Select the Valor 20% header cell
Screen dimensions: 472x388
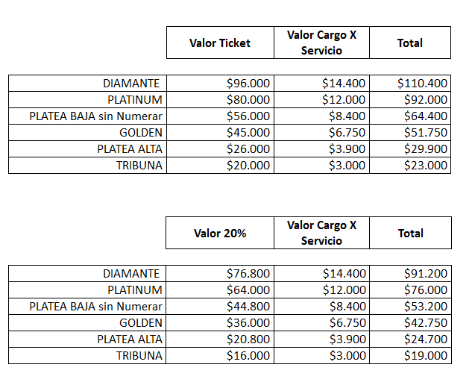(220, 233)
